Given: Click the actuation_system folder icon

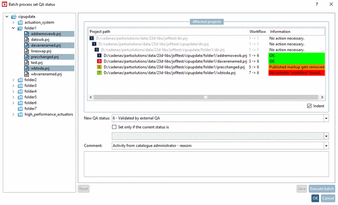Looking at the screenshot, I should coord(20,22).
